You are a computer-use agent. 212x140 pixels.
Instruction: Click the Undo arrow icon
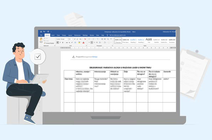(x=44, y=32)
